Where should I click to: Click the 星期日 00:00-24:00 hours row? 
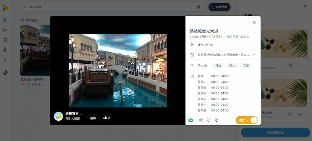(213, 111)
